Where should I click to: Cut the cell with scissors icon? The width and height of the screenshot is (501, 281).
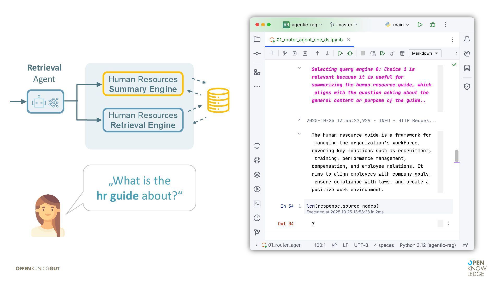point(285,53)
